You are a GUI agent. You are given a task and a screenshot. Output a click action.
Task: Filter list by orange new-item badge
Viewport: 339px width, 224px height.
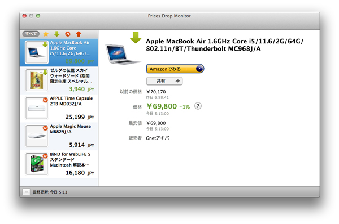coord(68,34)
